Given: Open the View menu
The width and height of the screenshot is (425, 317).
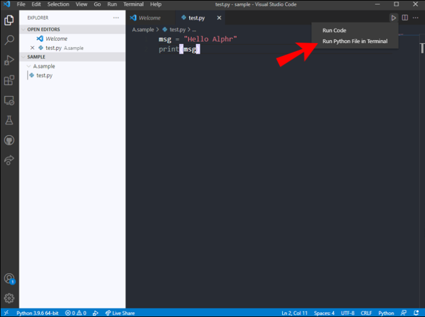Looking at the screenshot, I should [81, 4].
